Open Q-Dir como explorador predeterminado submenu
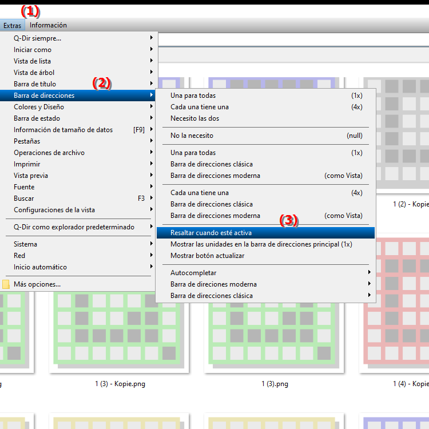Viewport: 429px width, 429px height. click(78, 227)
